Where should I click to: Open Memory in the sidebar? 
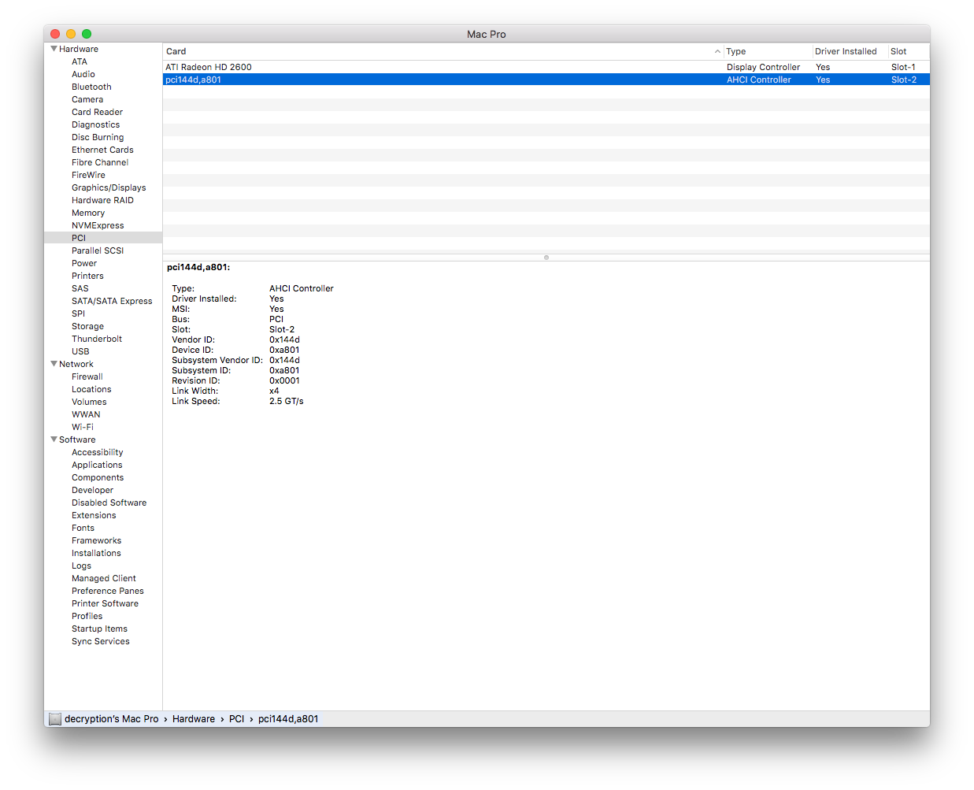88,213
